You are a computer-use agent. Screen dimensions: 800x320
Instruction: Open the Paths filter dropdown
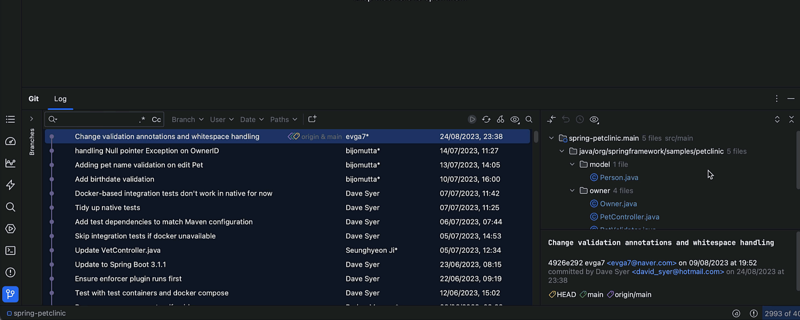283,119
